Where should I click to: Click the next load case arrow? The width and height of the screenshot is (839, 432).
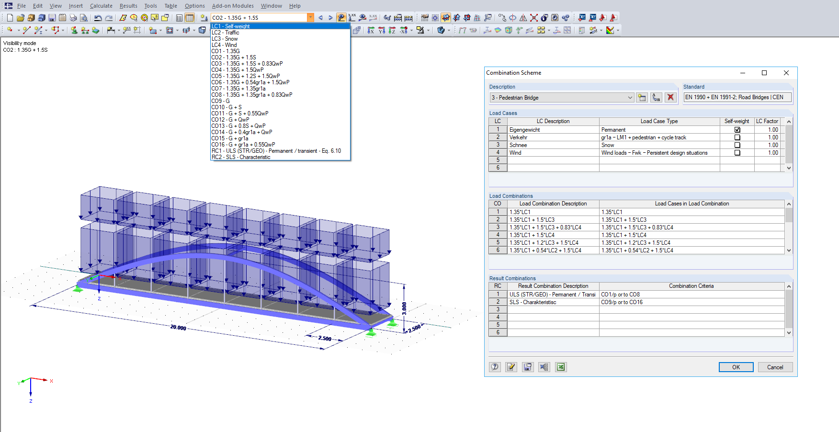tap(330, 18)
